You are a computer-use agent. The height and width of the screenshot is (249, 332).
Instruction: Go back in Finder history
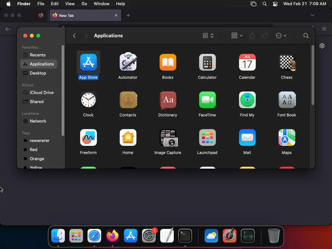click(74, 36)
